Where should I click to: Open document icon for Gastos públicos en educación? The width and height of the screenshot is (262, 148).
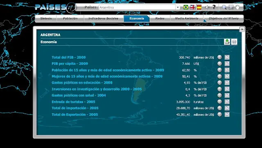pyautogui.click(x=227, y=83)
